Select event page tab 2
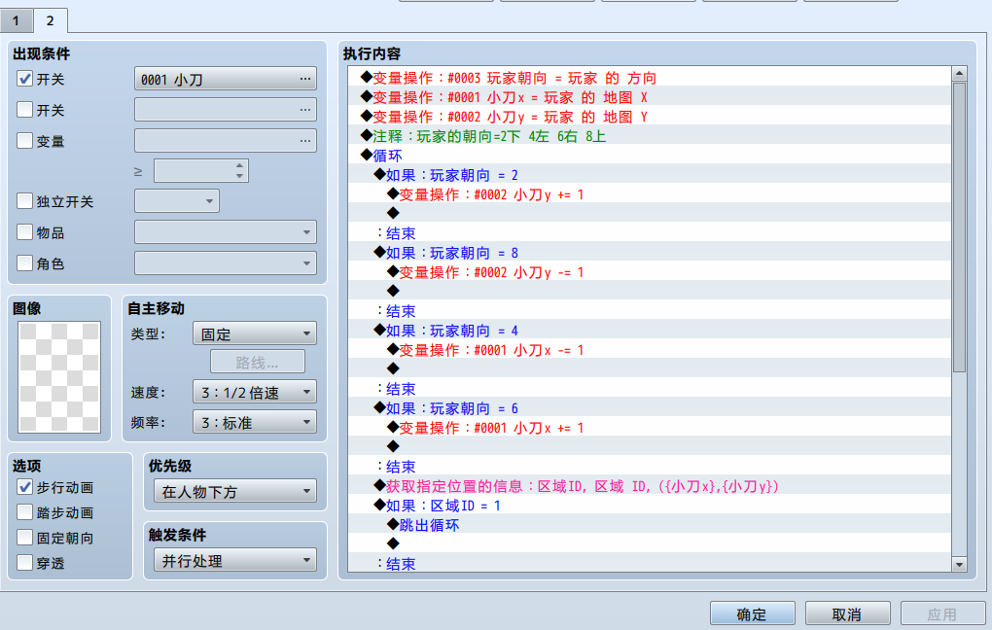This screenshot has width=992, height=630. pos(50,20)
